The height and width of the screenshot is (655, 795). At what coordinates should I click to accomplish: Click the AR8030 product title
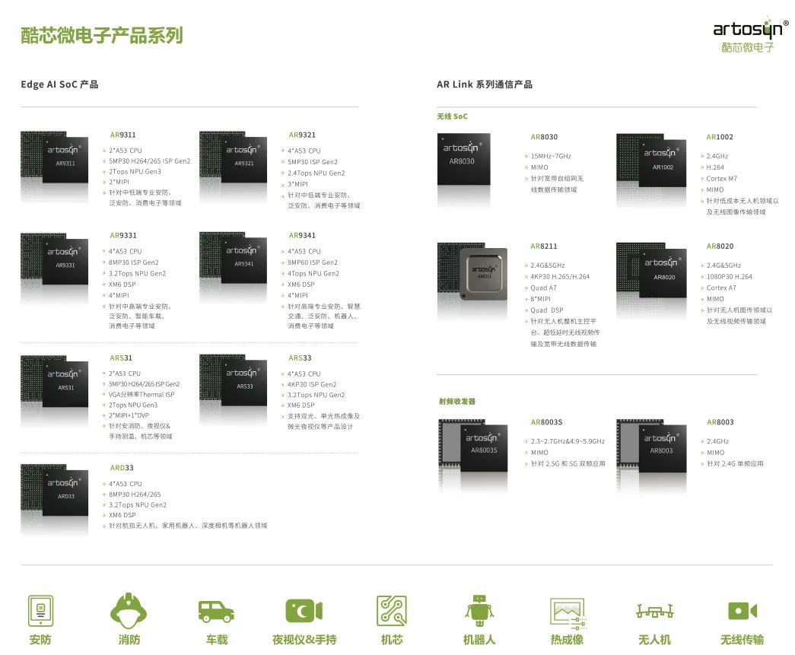[x=543, y=137]
